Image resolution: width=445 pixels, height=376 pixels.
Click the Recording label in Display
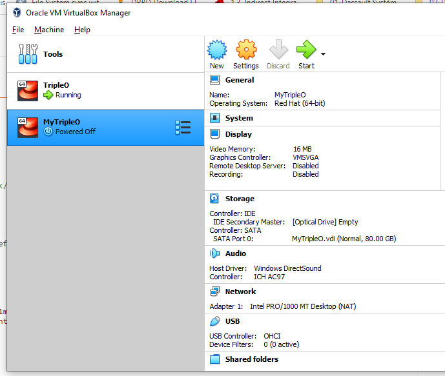pyautogui.click(x=226, y=174)
